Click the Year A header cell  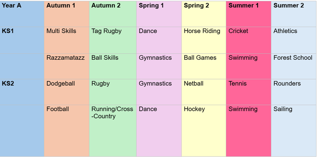11,5
